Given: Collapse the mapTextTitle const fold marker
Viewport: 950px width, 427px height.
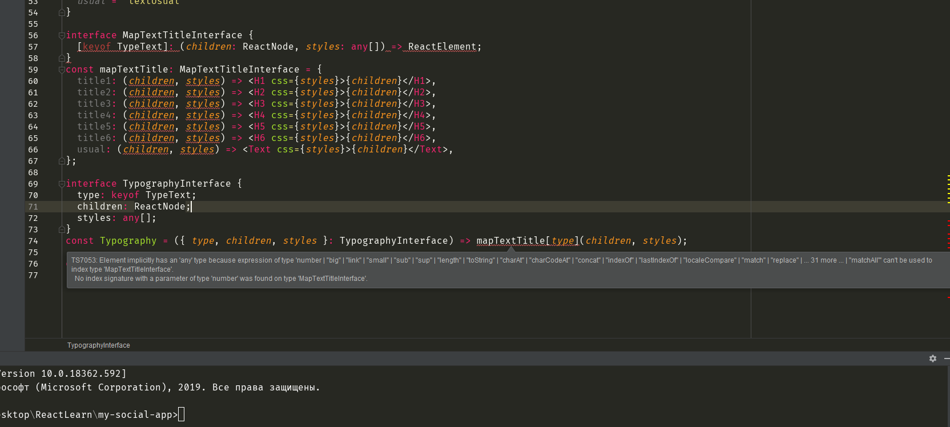Looking at the screenshot, I should click(62, 70).
